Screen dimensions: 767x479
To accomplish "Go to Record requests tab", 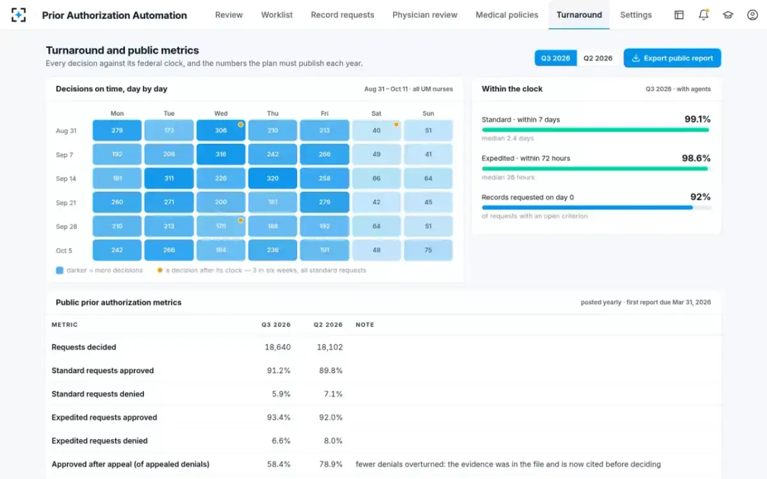I will [x=343, y=15].
